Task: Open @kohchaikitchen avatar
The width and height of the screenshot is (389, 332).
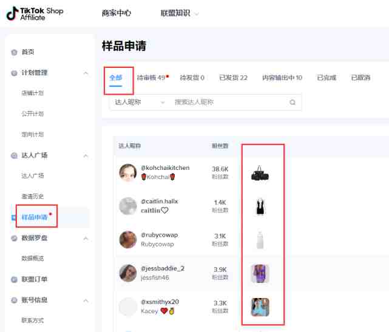Action: tap(128, 172)
